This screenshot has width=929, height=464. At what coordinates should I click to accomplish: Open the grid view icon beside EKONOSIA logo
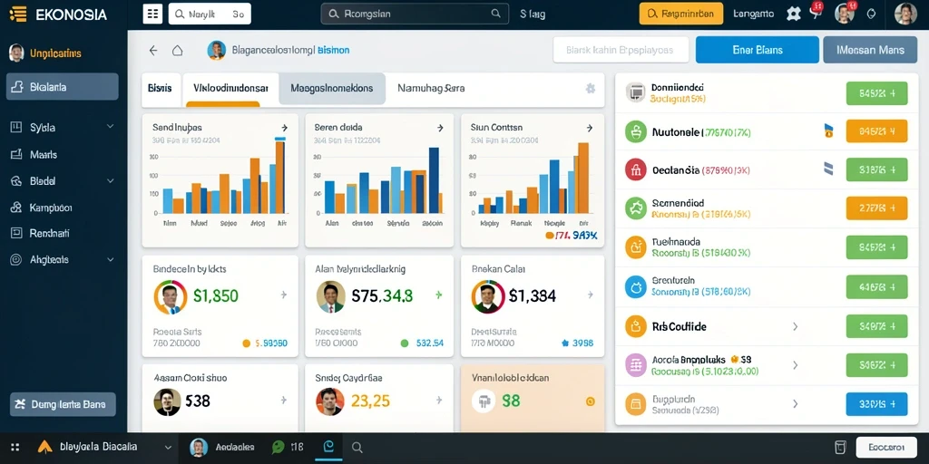[152, 14]
